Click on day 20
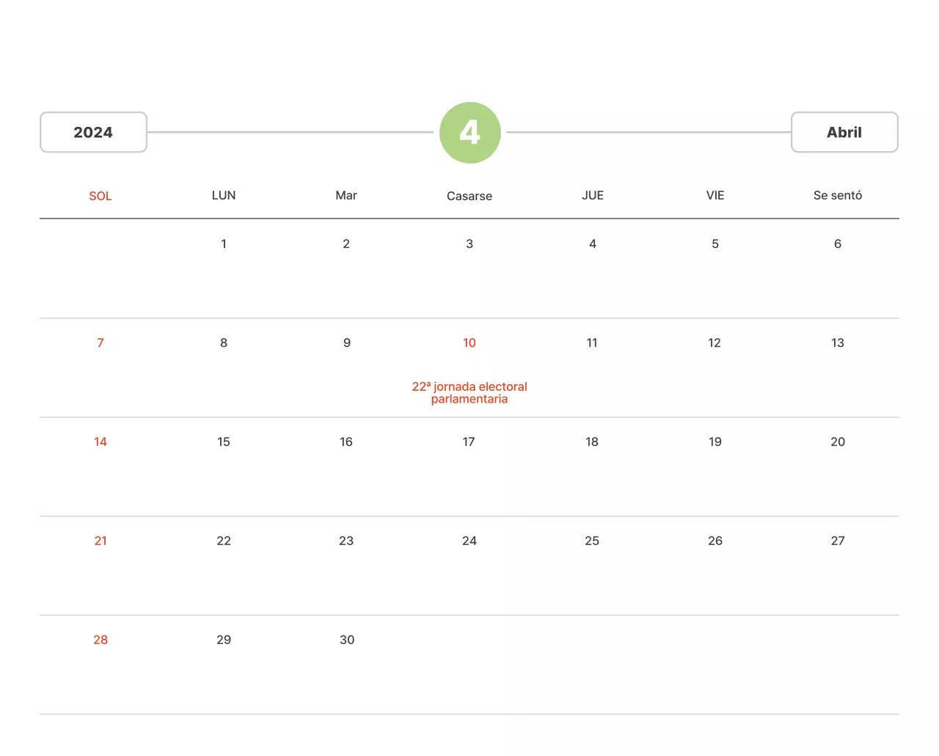This screenshot has height=756, width=939. pos(837,441)
